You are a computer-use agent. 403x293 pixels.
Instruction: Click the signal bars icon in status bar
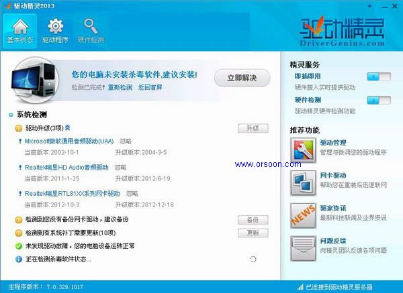300,287
